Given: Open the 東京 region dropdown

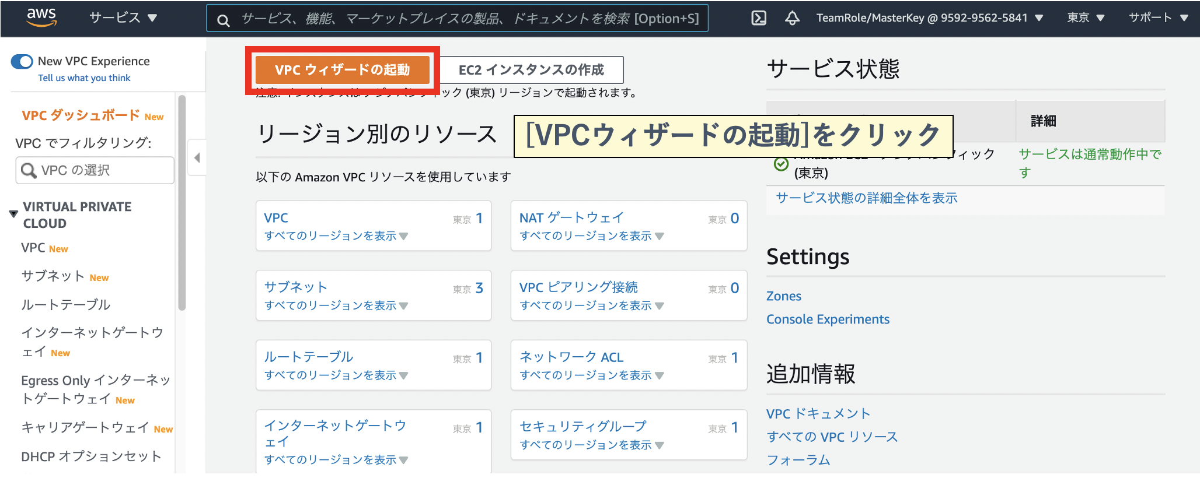Looking at the screenshot, I should [1086, 18].
